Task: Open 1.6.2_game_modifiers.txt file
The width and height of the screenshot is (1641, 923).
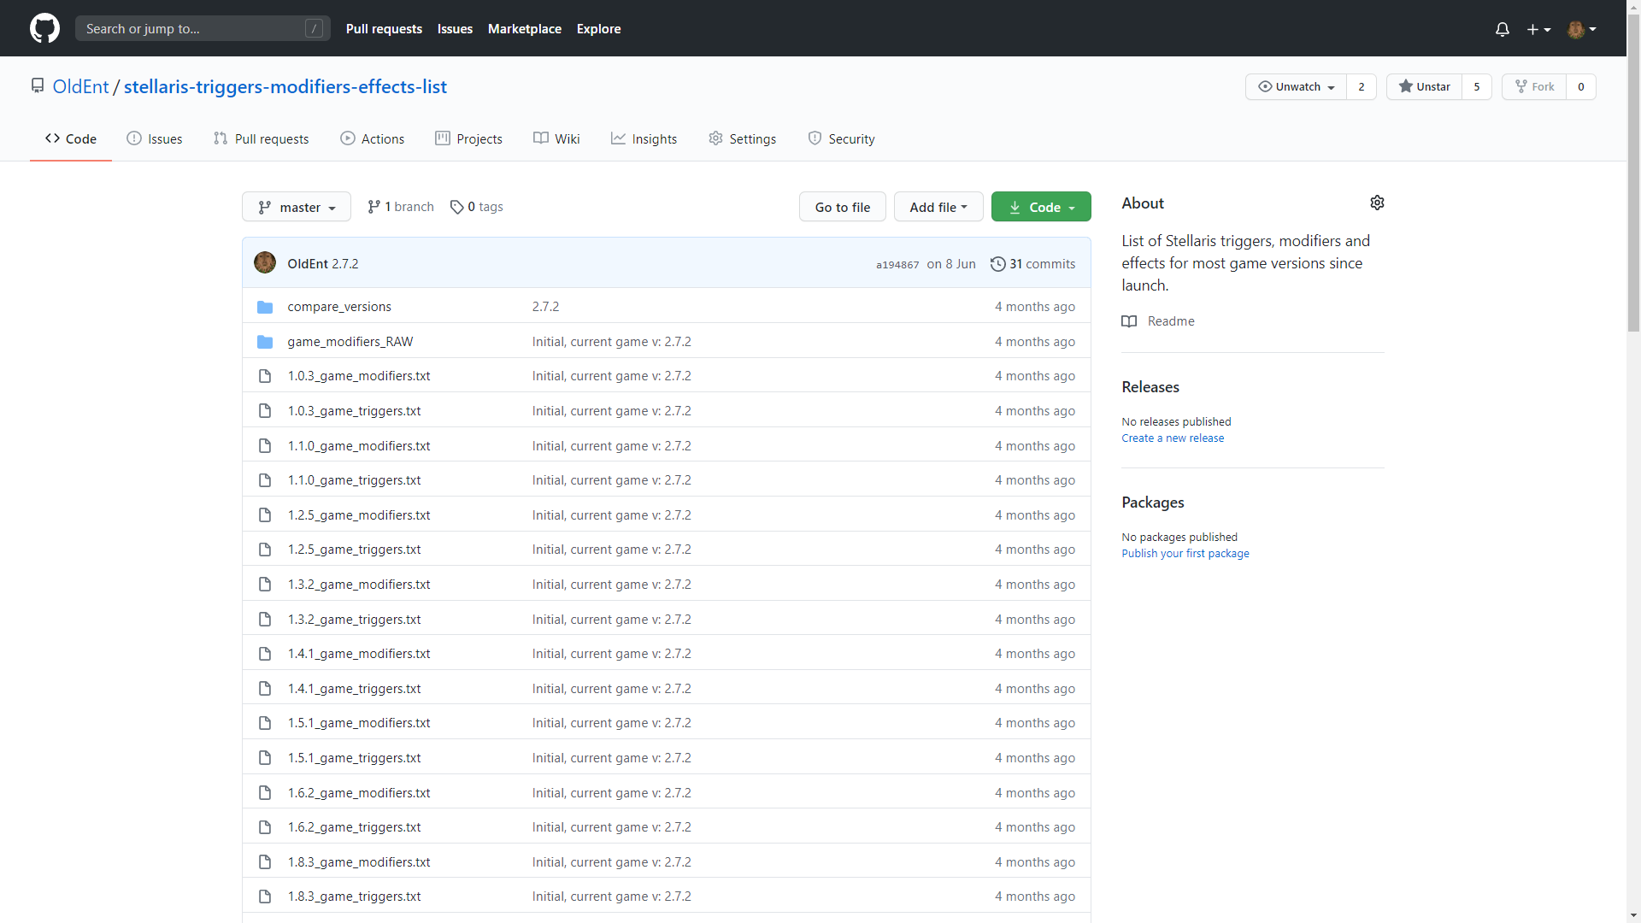Action: pos(359,793)
